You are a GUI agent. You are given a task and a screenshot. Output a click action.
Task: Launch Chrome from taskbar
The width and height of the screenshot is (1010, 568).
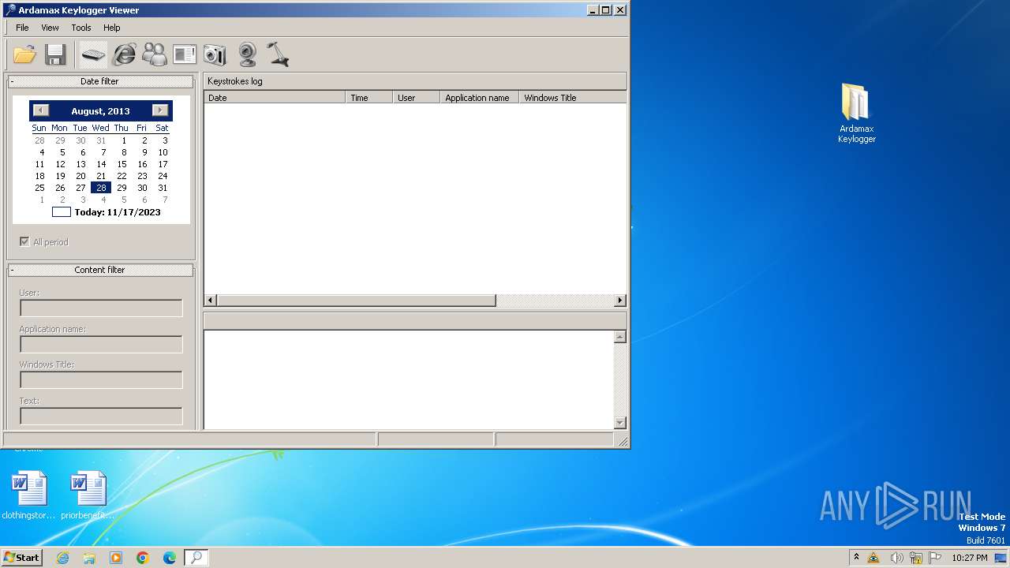143,558
